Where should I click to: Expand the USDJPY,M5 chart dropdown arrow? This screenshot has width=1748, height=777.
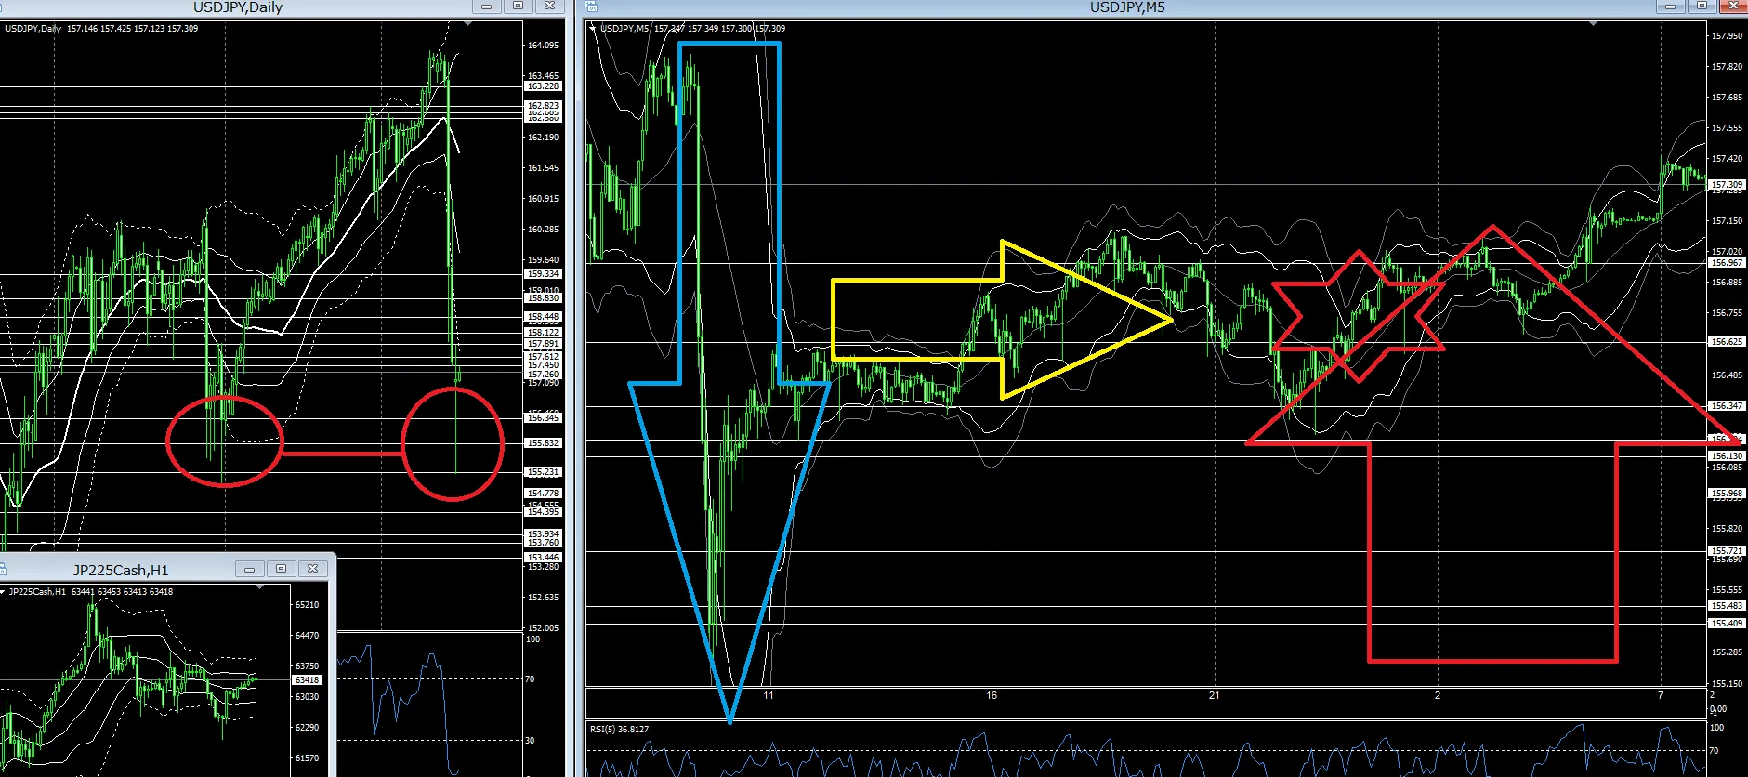coord(592,28)
